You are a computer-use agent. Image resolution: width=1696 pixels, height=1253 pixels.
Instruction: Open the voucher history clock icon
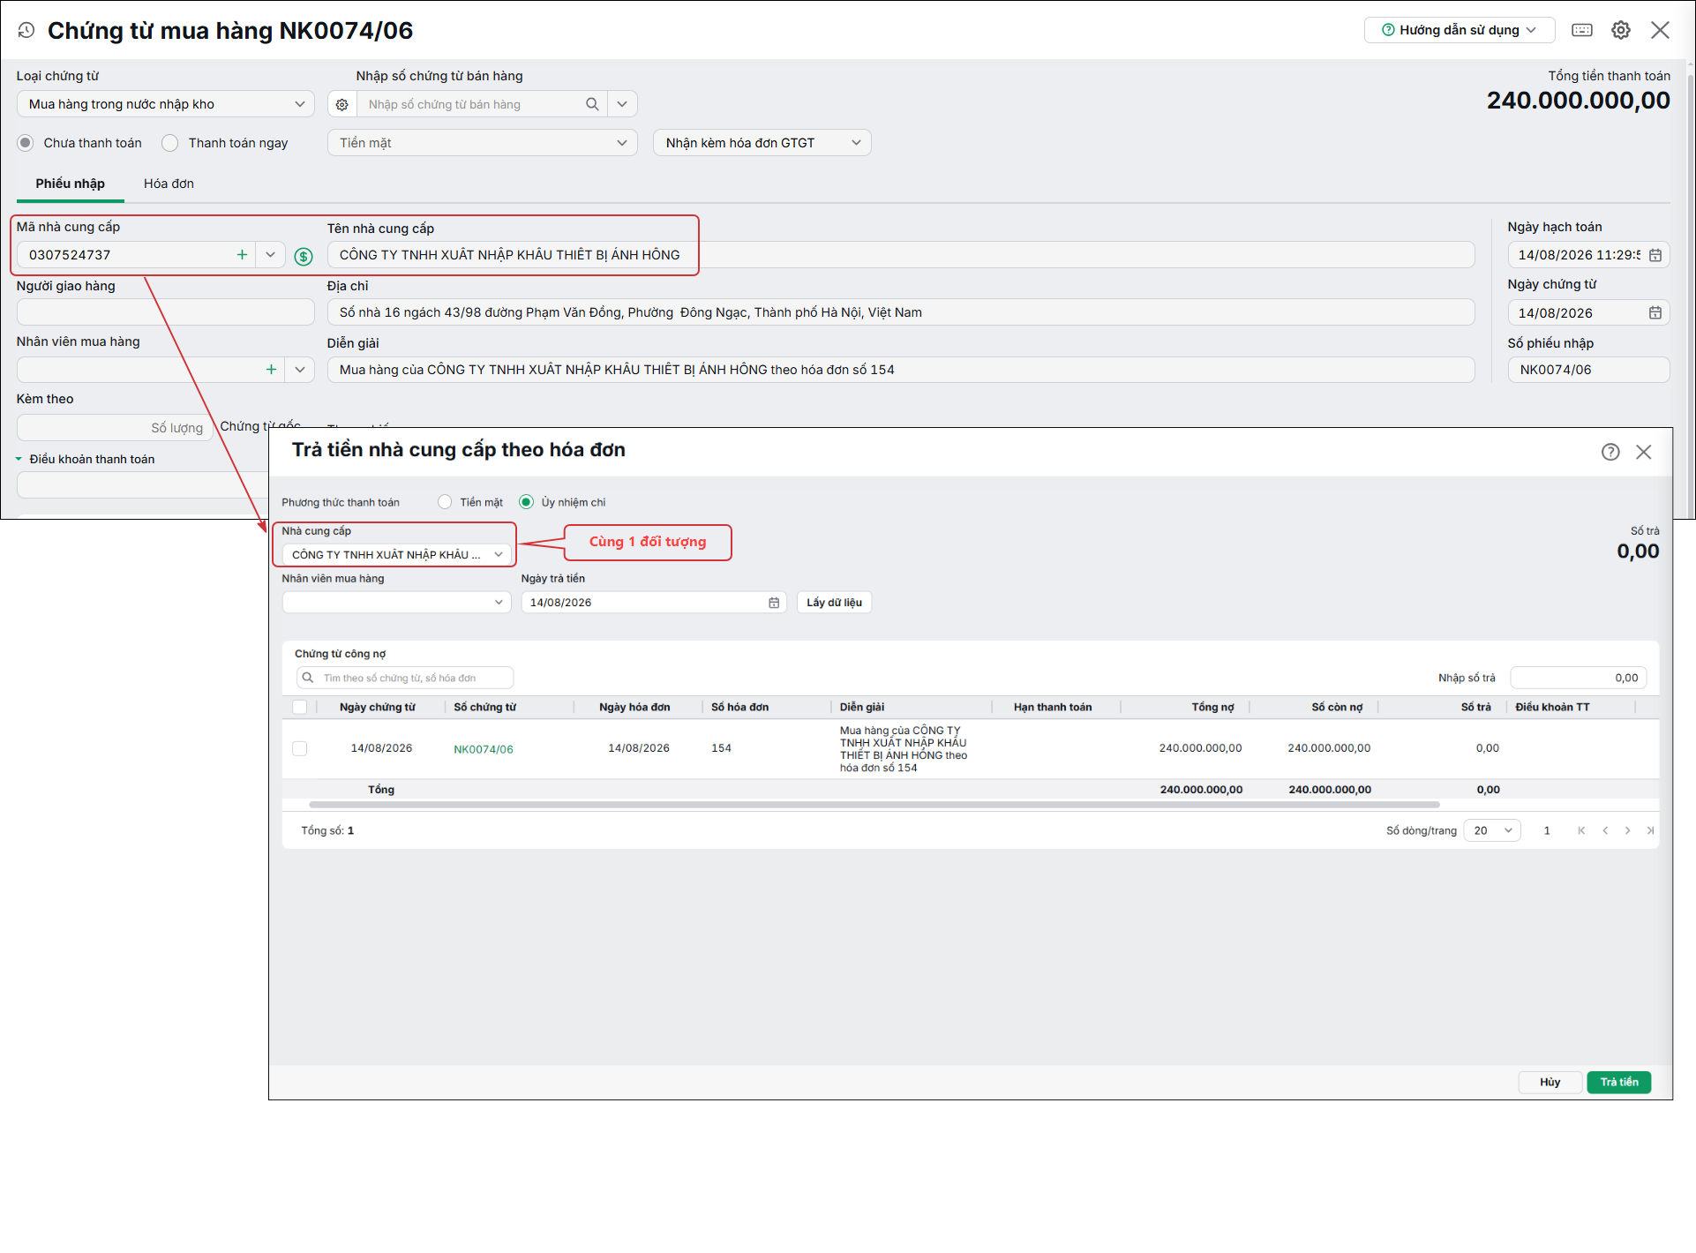(26, 30)
